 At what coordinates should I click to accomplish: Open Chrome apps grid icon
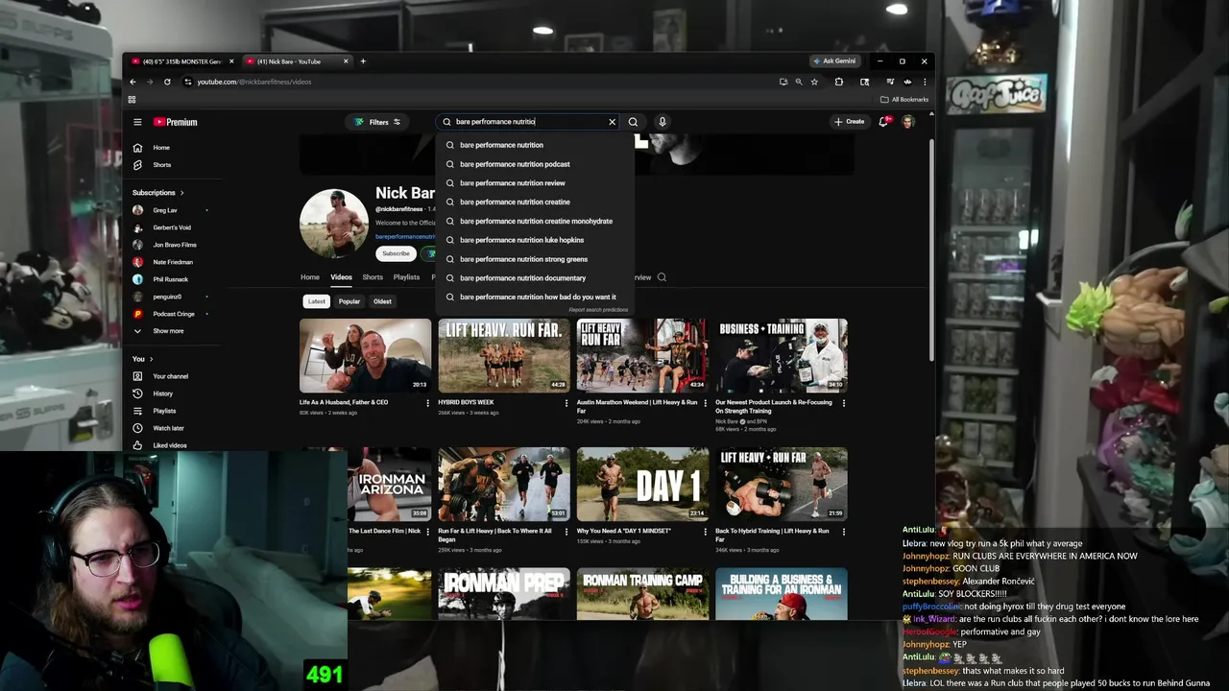(133, 99)
